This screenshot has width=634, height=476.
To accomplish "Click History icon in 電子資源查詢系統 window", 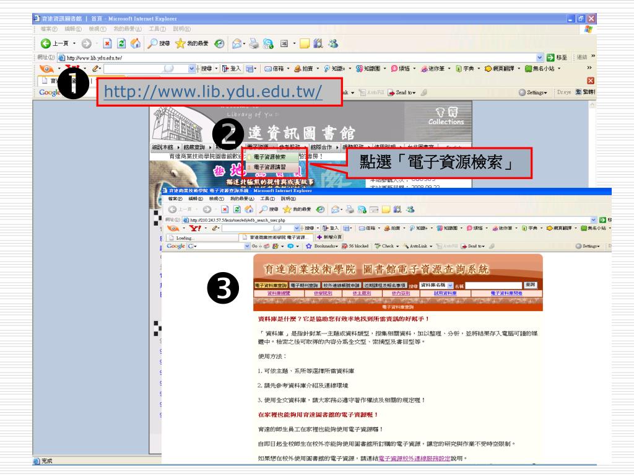I will click(320, 209).
